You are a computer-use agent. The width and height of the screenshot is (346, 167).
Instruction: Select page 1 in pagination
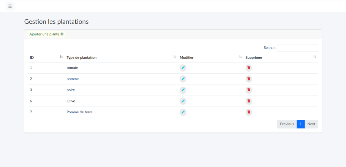(300, 124)
